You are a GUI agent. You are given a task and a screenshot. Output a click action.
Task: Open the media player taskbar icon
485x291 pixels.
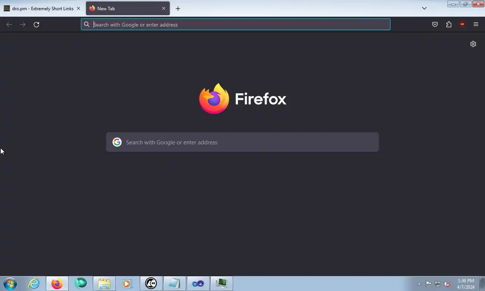coord(127,283)
